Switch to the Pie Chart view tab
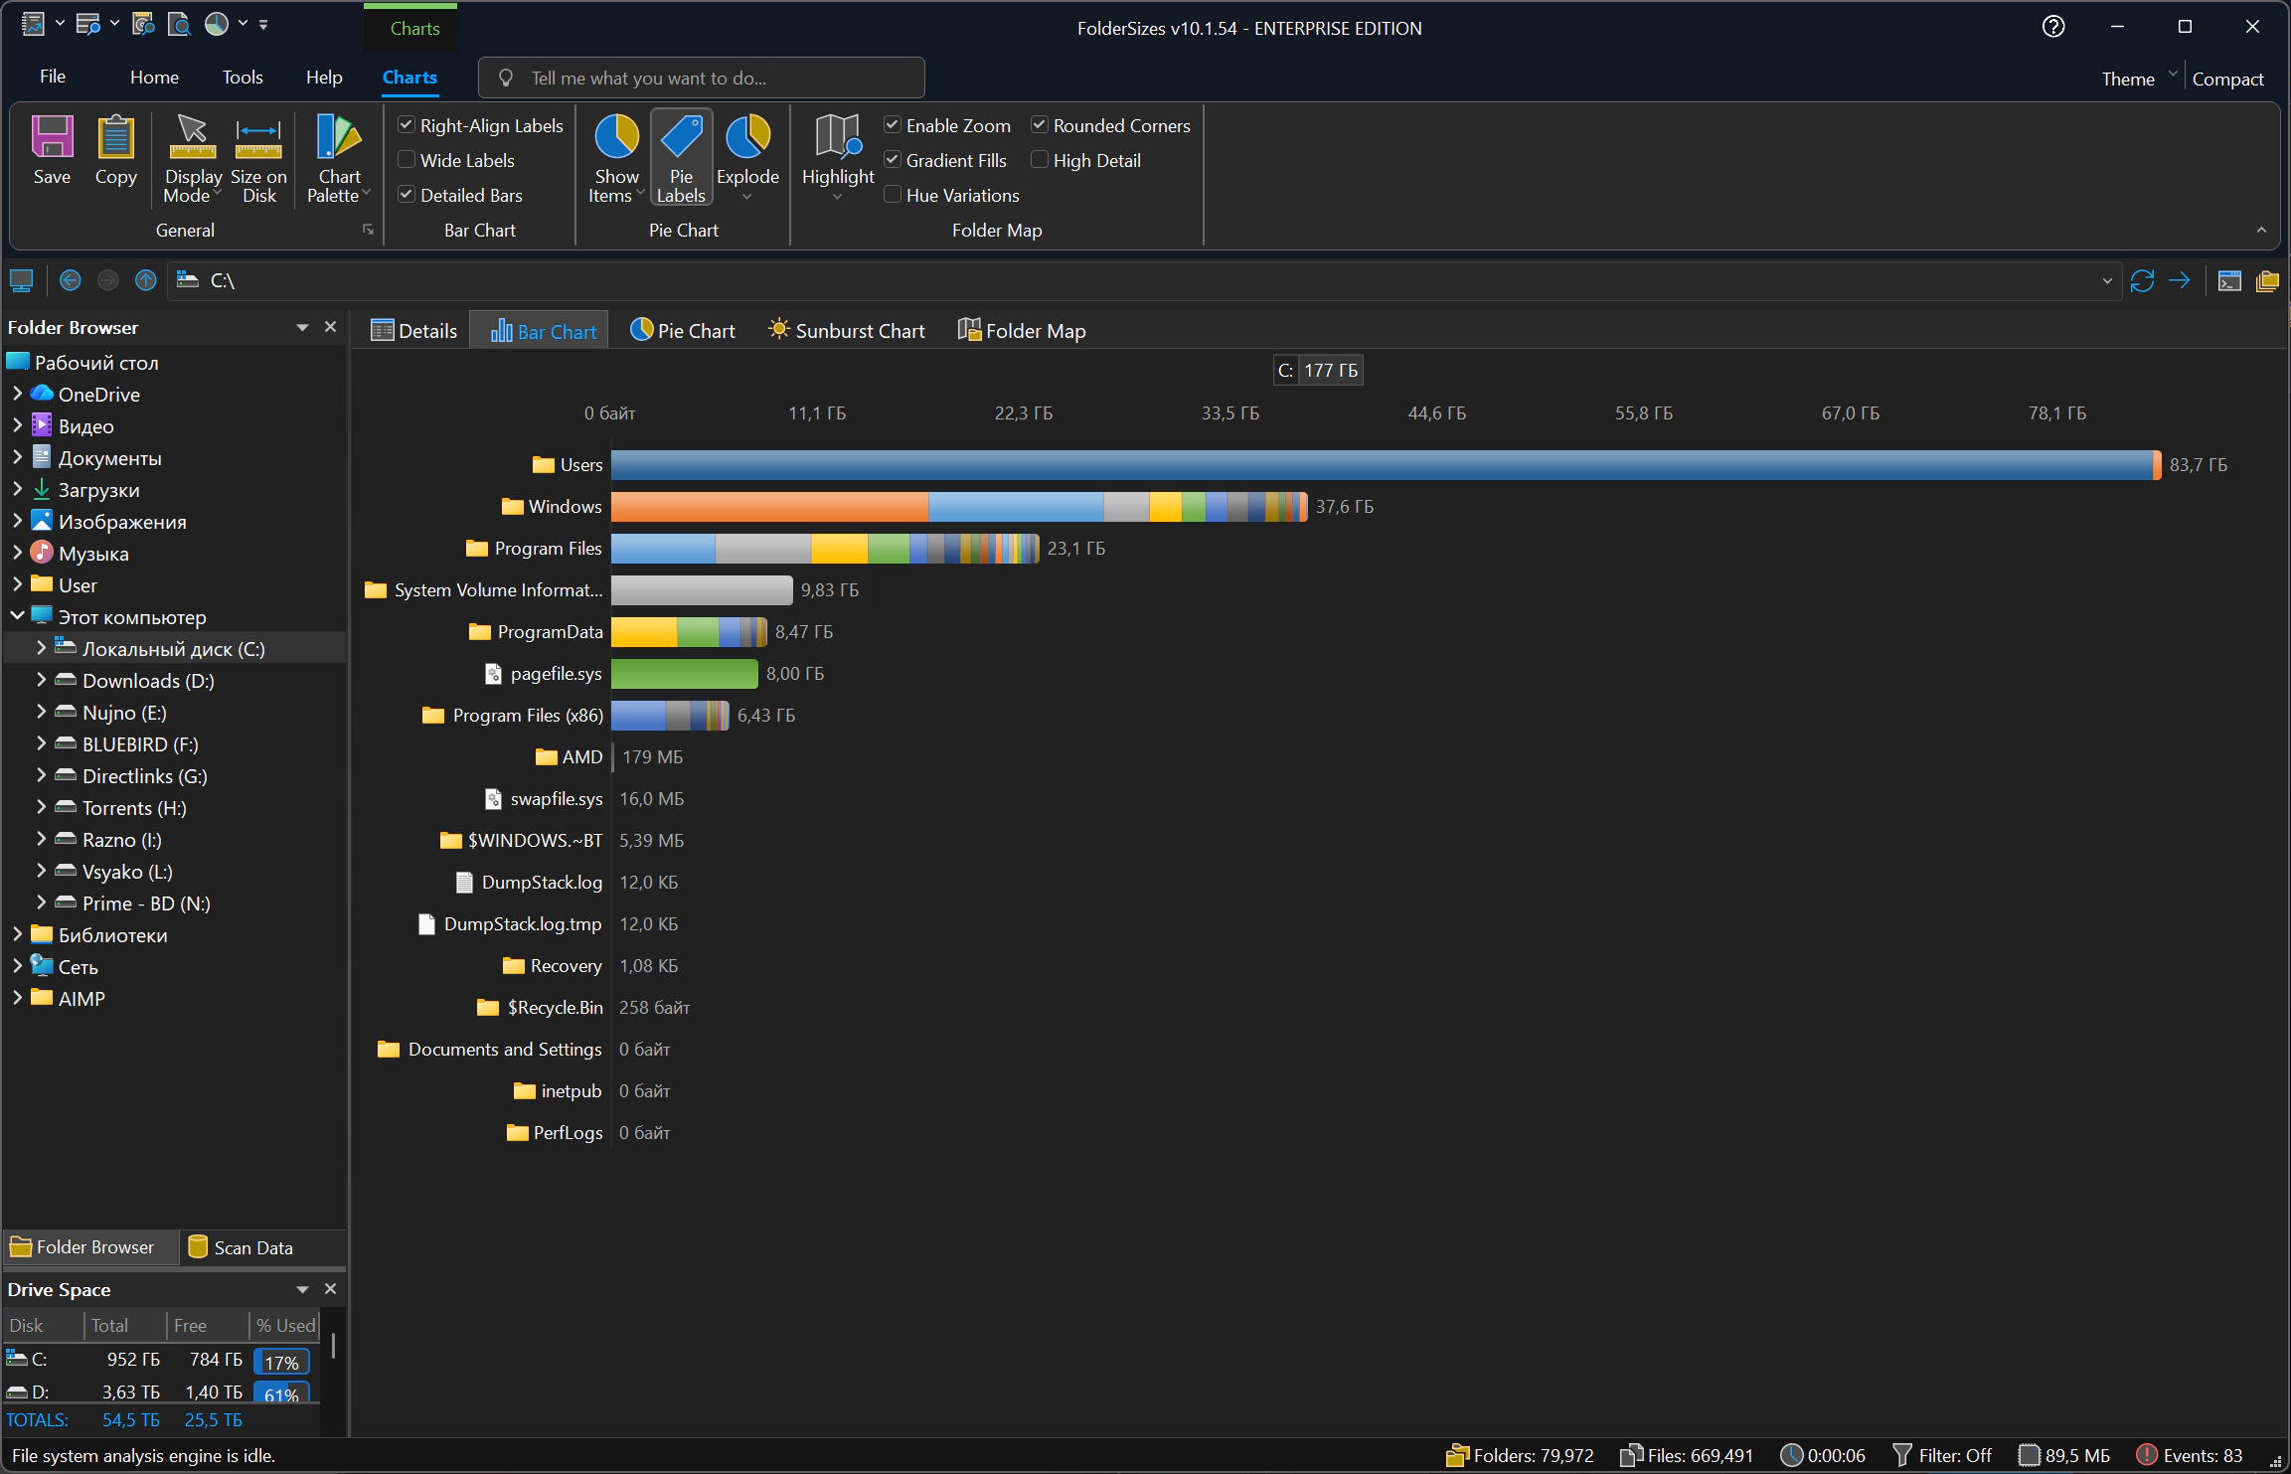 [683, 331]
